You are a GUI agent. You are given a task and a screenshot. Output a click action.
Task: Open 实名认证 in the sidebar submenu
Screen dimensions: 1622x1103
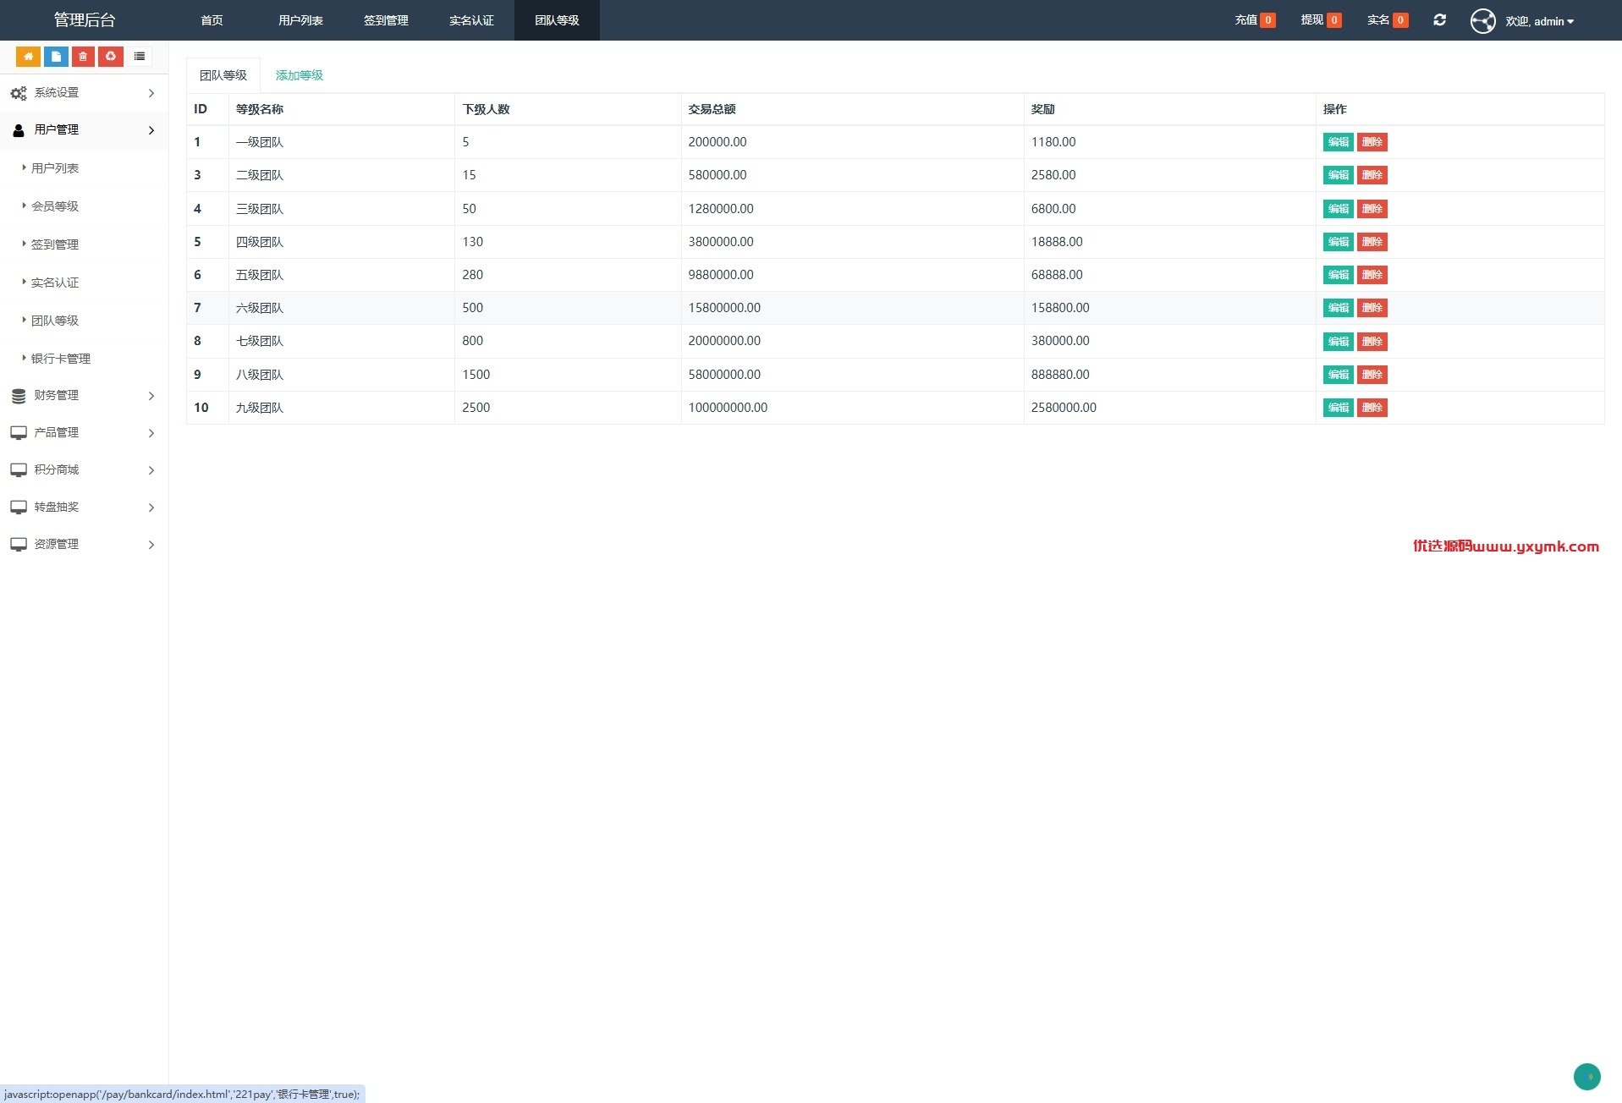(55, 283)
